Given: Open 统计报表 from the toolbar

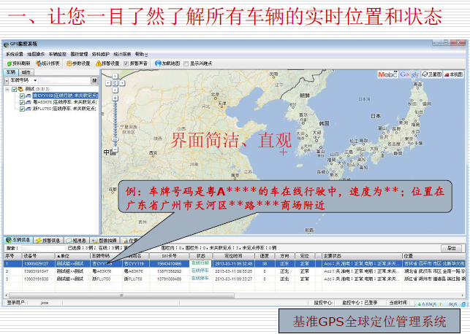Looking at the screenshot, I should (49, 63).
